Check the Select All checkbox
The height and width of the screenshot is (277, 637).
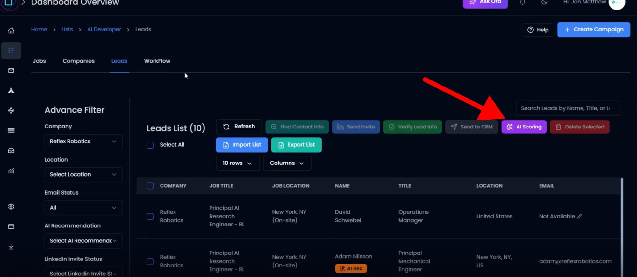[150, 145]
